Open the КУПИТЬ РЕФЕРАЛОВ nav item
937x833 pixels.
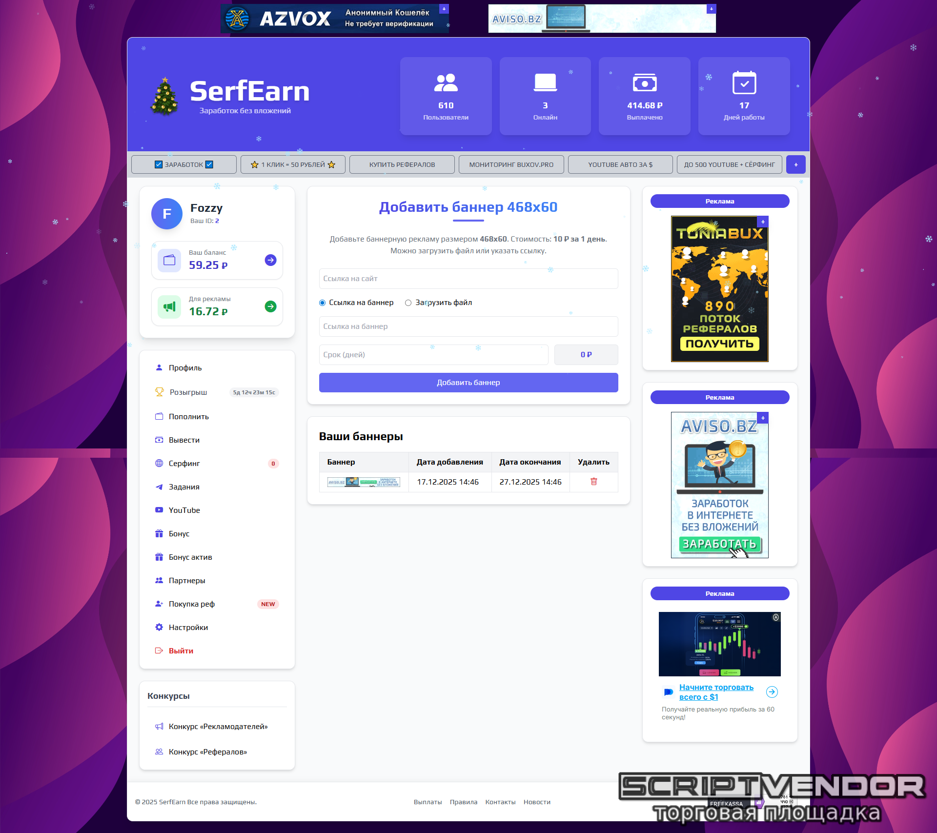pyautogui.click(x=402, y=164)
